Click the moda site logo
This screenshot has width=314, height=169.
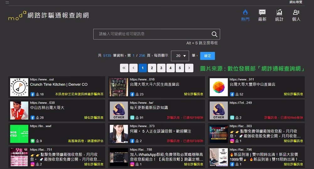pyautogui.click(x=17, y=16)
